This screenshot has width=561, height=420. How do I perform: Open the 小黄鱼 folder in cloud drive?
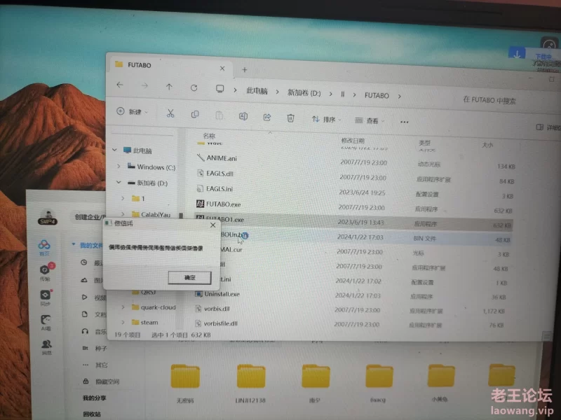click(441, 382)
